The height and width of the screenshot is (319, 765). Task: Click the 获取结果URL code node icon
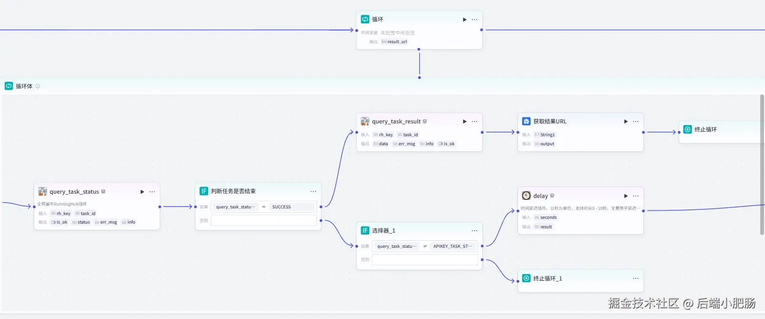pyautogui.click(x=526, y=121)
